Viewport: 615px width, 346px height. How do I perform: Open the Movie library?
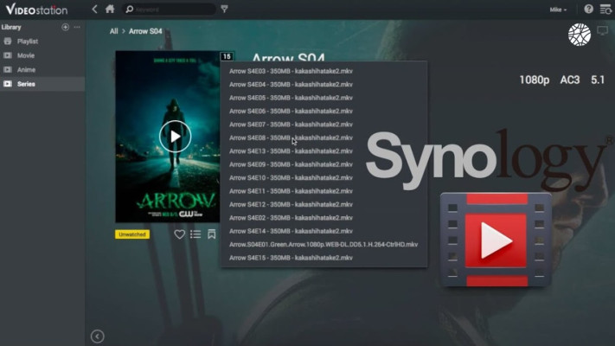pyautogui.click(x=26, y=55)
